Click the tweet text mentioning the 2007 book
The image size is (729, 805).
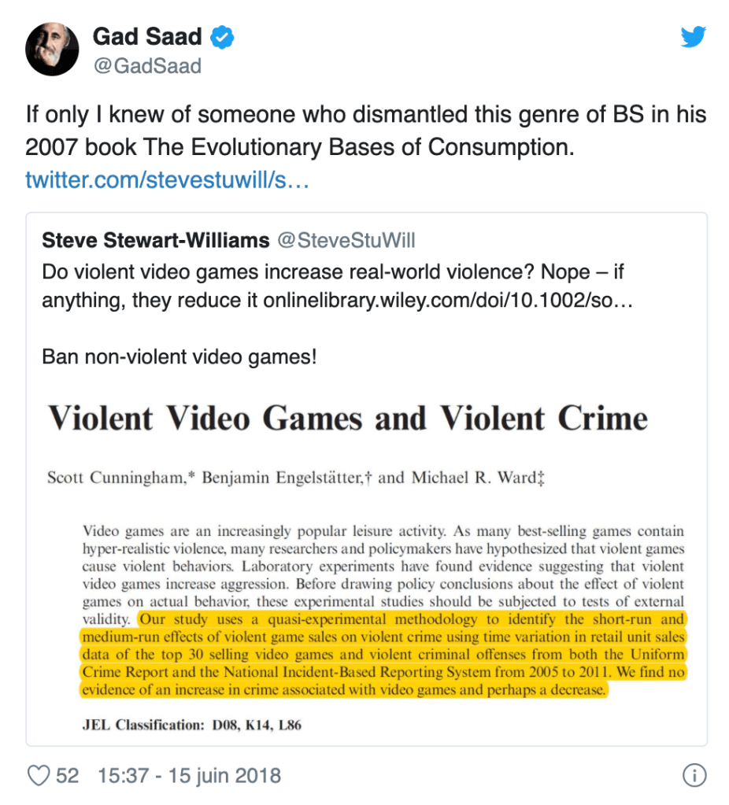[364, 131]
